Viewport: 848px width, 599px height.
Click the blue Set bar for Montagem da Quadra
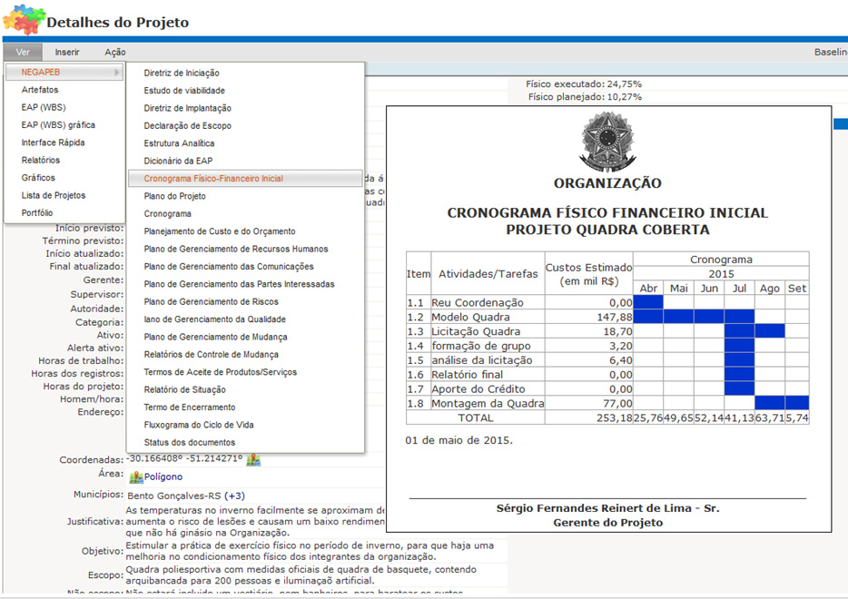(x=796, y=403)
